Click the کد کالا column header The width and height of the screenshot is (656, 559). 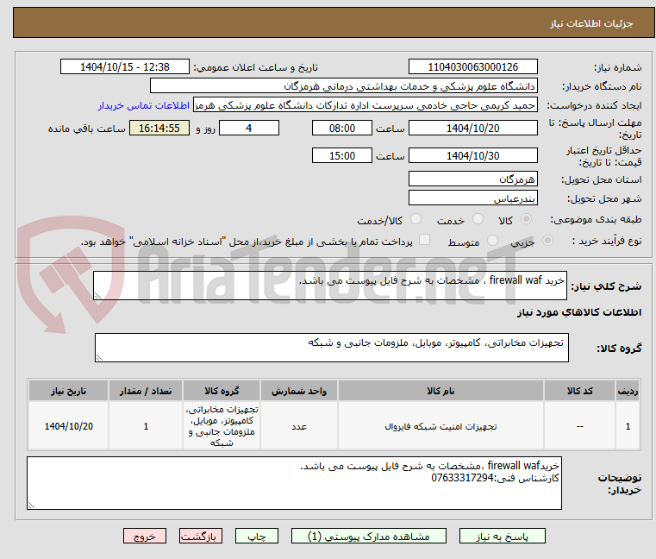(579, 391)
